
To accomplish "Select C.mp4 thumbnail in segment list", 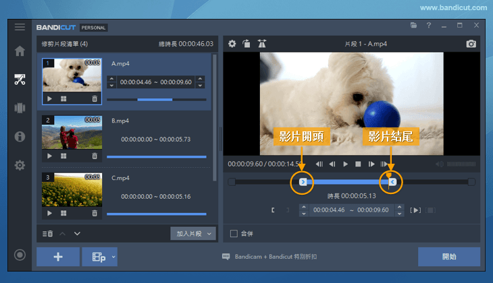I will pyautogui.click(x=72, y=189).
